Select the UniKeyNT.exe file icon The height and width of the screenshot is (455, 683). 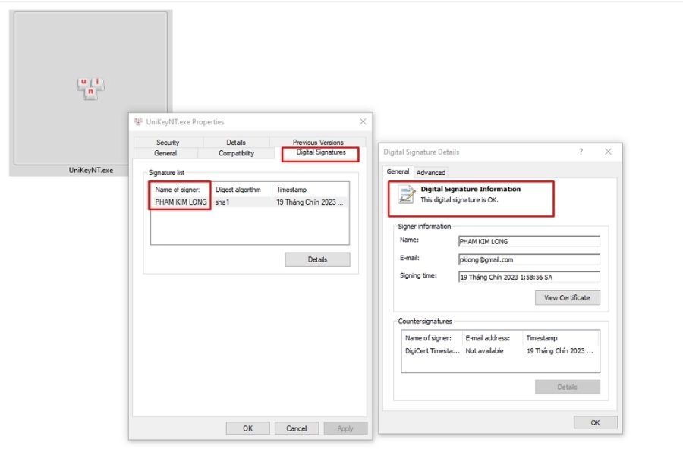tap(90, 89)
